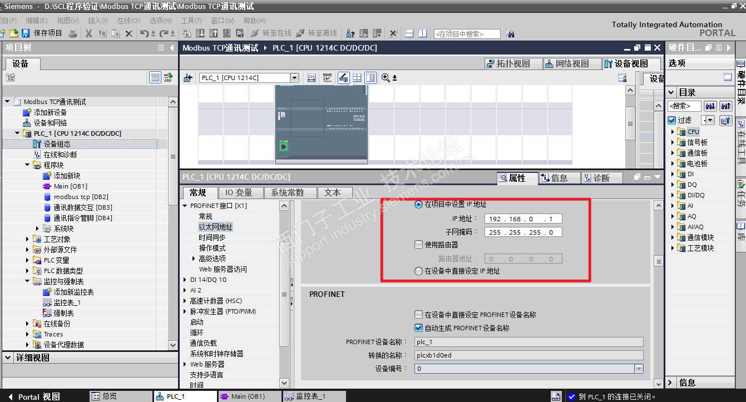Click the network view switch icon beside the PLC selector
Image resolution: width=746 pixels, height=402 pixels.
187,78
